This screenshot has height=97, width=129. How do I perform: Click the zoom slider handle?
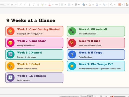tap(113, 96)
